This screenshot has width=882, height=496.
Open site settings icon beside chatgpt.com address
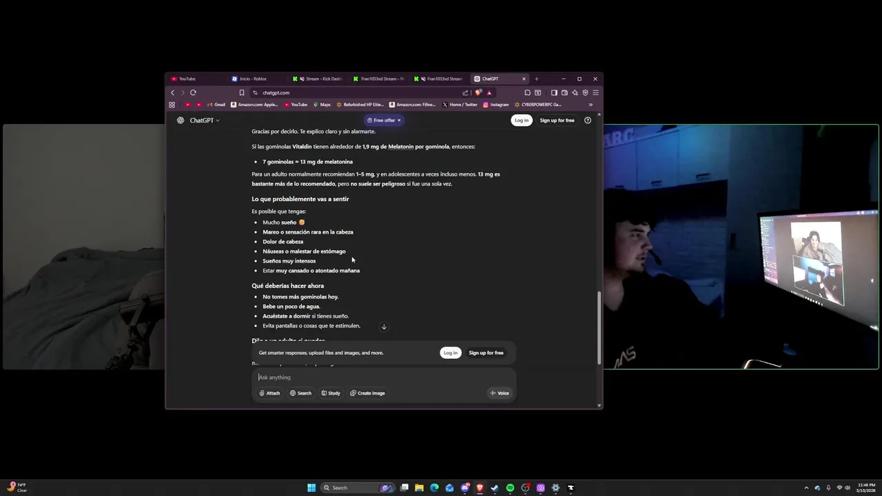pos(255,92)
